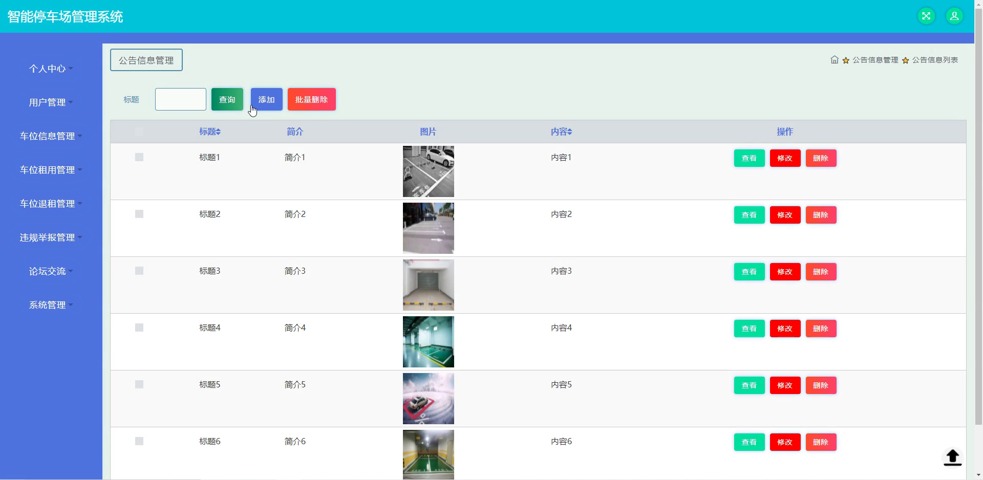Viewport: 983px width, 480px height.
Task: Click the home icon in breadcrumb
Action: click(x=835, y=60)
